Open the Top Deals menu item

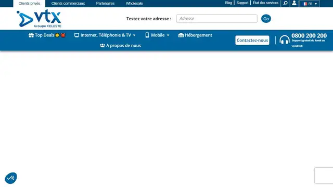47,35
